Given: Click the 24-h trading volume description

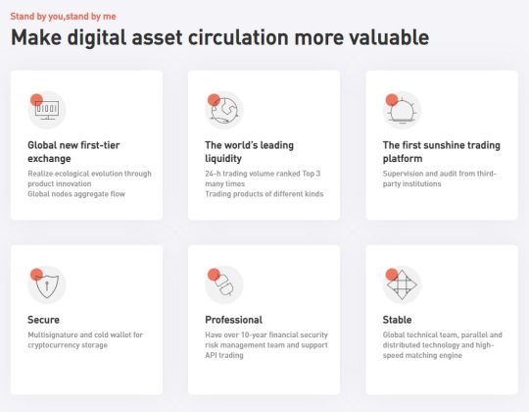Looking at the screenshot, I should point(263,179).
